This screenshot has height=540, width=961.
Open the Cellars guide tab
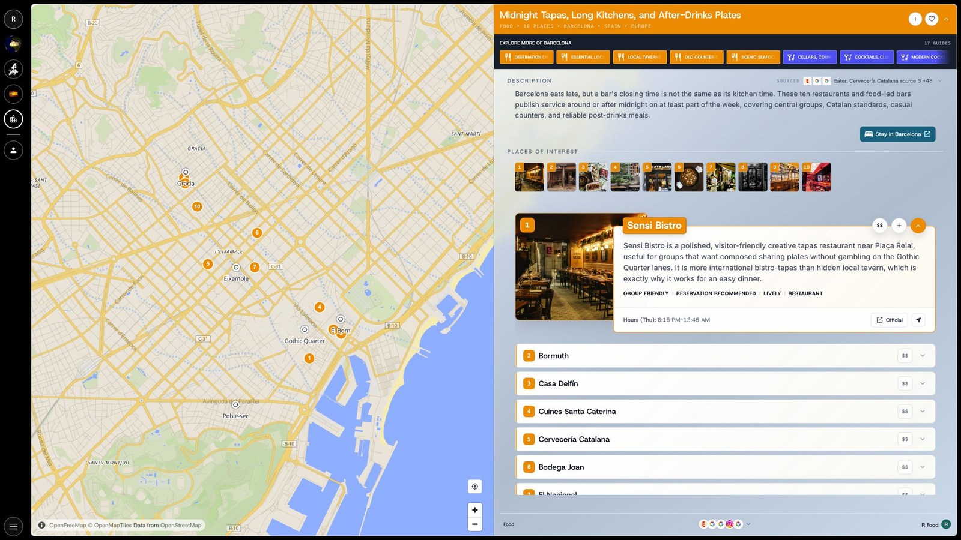[810, 57]
